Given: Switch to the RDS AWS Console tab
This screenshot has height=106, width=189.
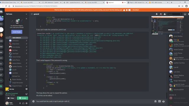Looking at the screenshot, I should [158, 2].
